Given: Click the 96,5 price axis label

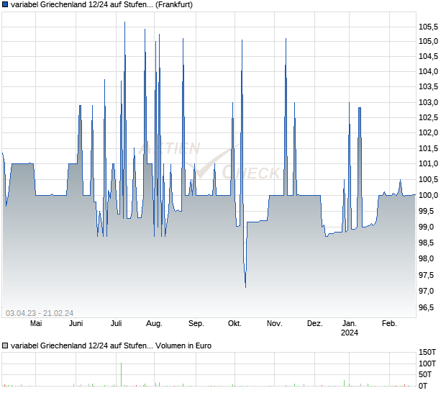Looking at the screenshot, I should pos(427,307).
